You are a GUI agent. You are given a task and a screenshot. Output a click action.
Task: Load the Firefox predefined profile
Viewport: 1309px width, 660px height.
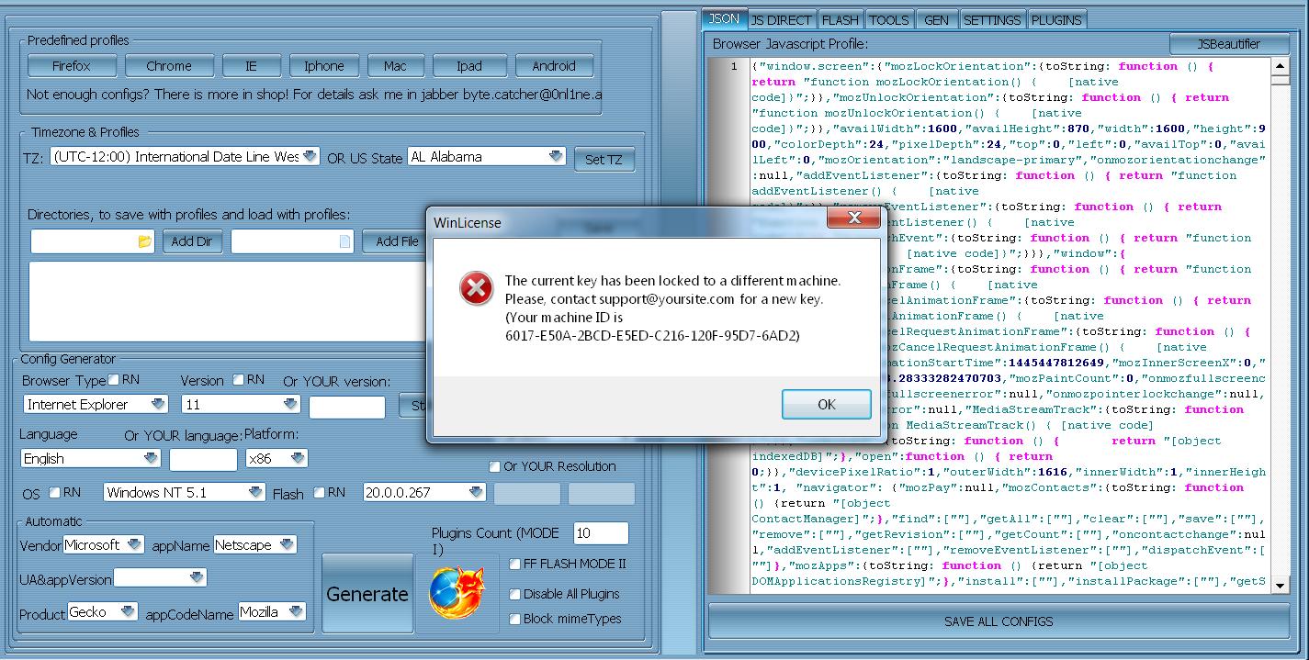[x=72, y=66]
